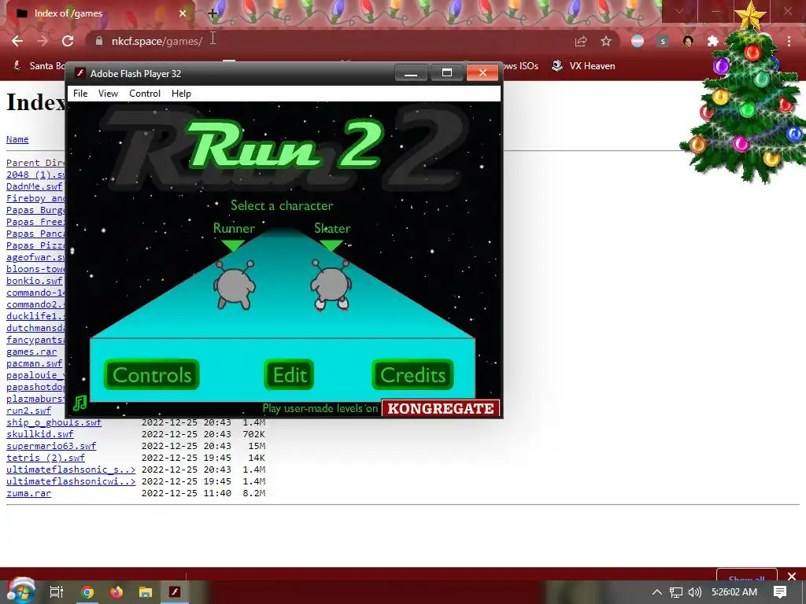Open taskbar clock showing 5:26:02 AM
Viewport: 806px width, 604px height.
[x=734, y=592]
